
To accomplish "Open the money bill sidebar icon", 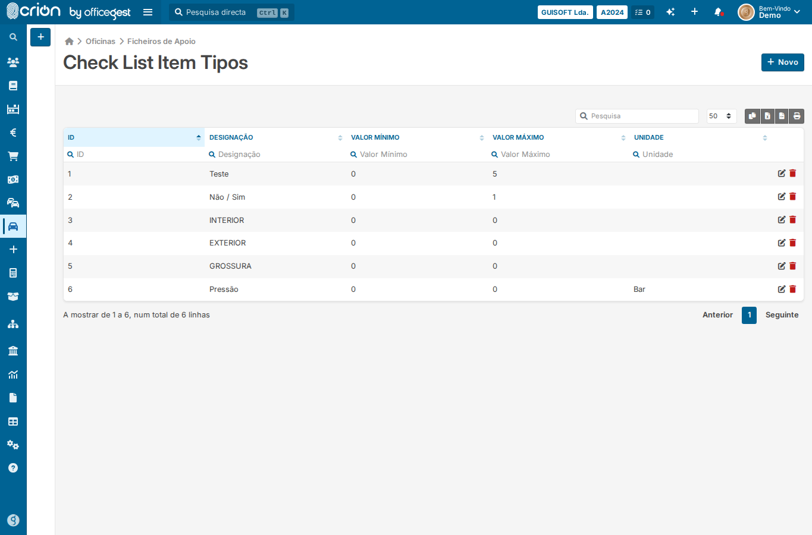I will pos(13,180).
